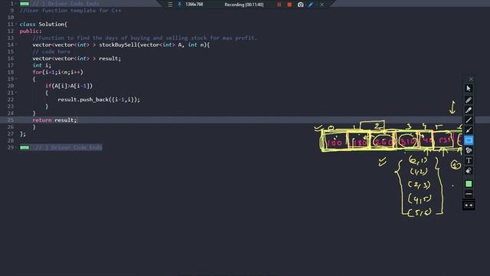The height and width of the screenshot is (276, 490).
Task: Select the cursor pointer tool
Action: tap(468, 89)
